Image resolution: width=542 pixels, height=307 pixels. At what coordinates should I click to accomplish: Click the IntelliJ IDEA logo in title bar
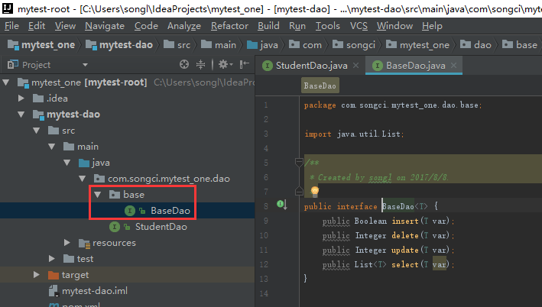7,8
